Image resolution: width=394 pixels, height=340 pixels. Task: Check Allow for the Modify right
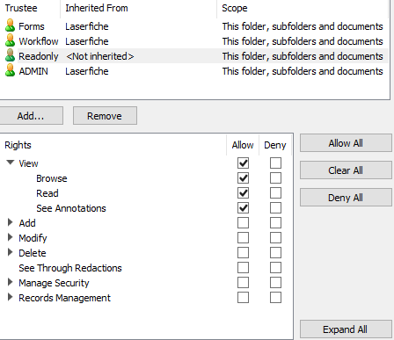[x=243, y=238]
